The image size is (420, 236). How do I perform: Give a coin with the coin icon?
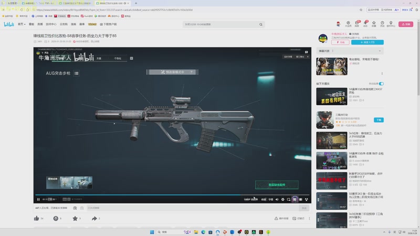56,218
